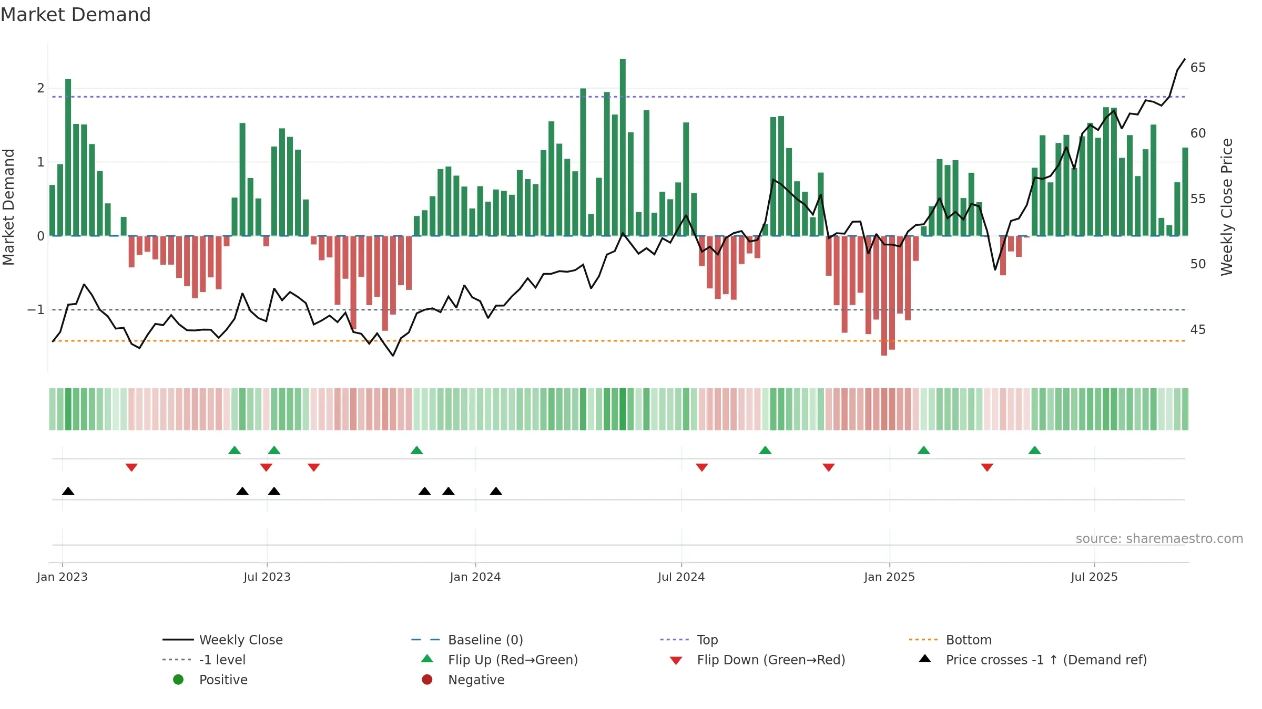Click the lowest red demand bar near Jan 2025
This screenshot has width=1262, height=709.
[884, 296]
